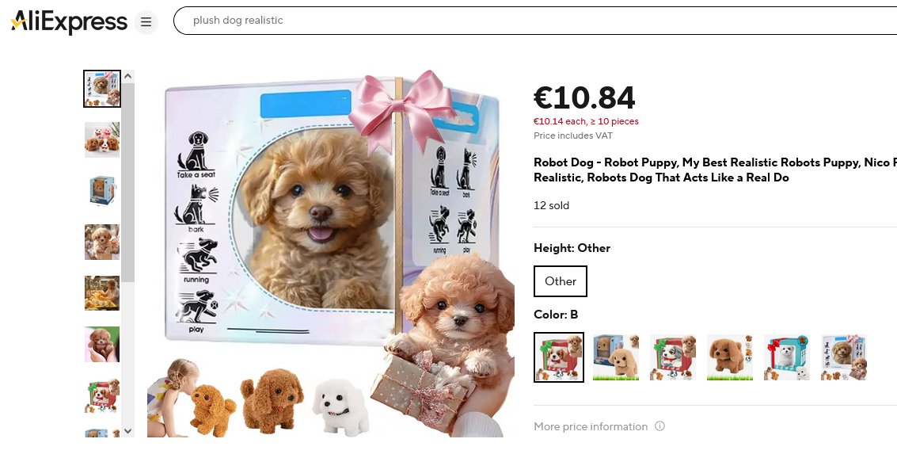The image size is (897, 458).
Task: Select white puppy teal box color option
Action: [787, 357]
